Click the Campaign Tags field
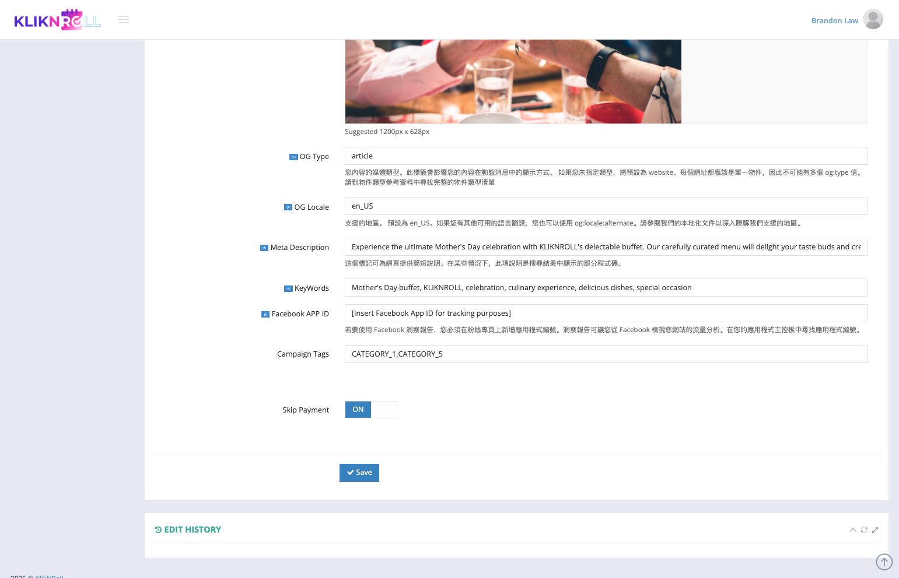This screenshot has height=578, width=899. click(606, 354)
